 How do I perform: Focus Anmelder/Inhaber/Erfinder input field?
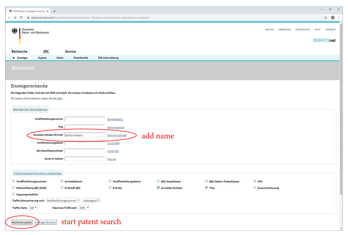[x=85, y=135]
